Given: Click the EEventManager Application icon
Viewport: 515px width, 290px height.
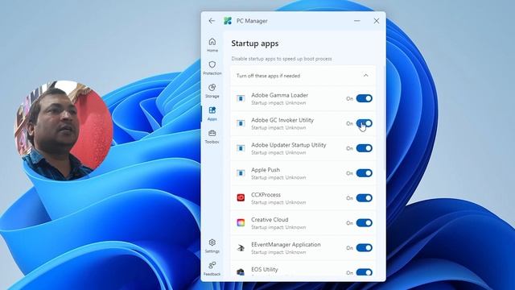Looking at the screenshot, I should tap(241, 248).
